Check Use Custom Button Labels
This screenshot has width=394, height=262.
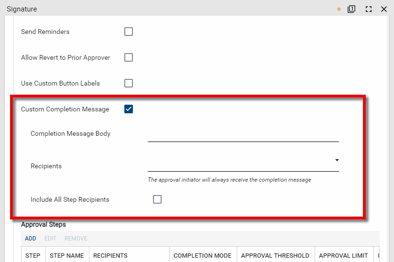(129, 83)
